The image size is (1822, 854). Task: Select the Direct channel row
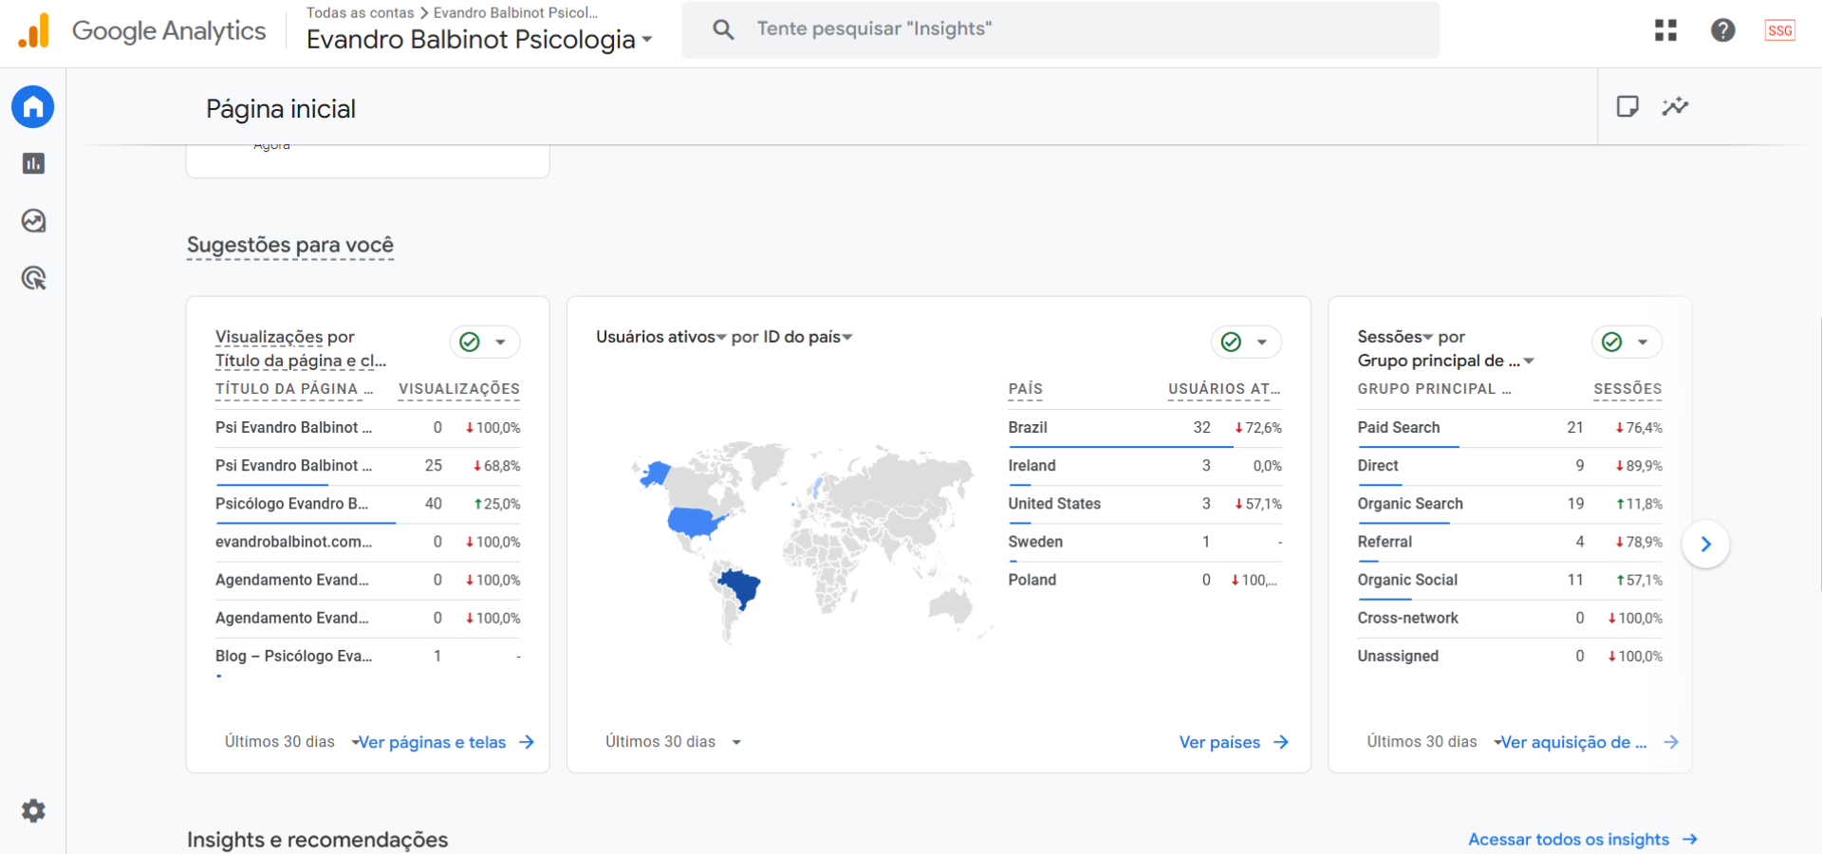[1510, 466]
